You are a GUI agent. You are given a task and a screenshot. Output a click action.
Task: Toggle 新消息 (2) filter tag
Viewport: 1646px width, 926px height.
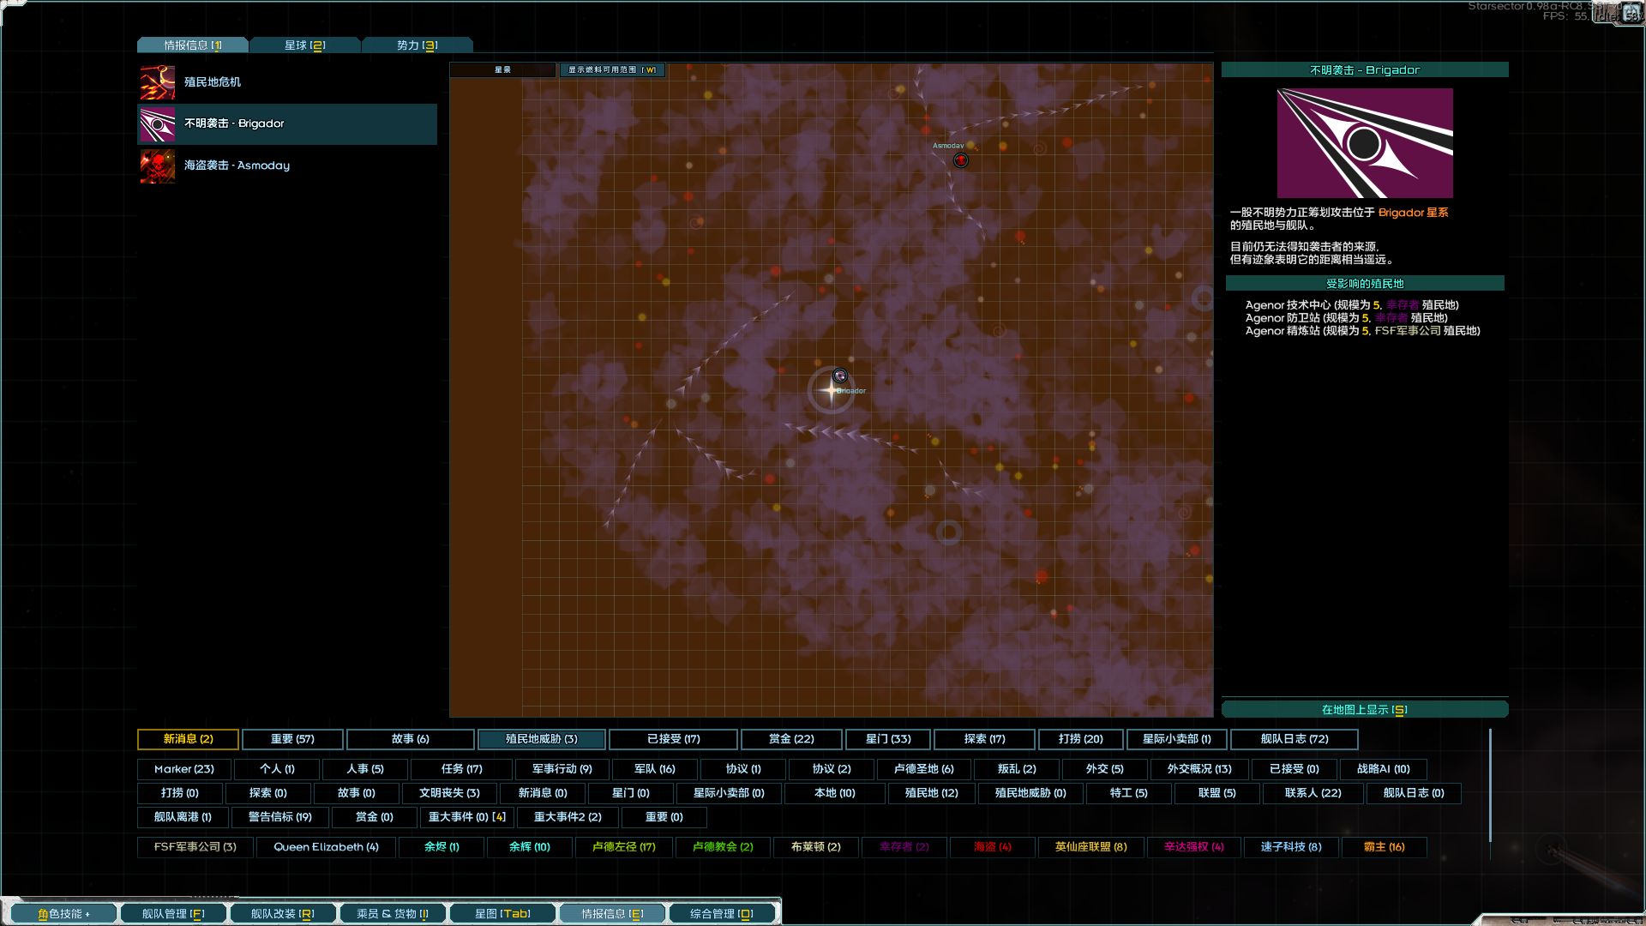[x=189, y=739]
